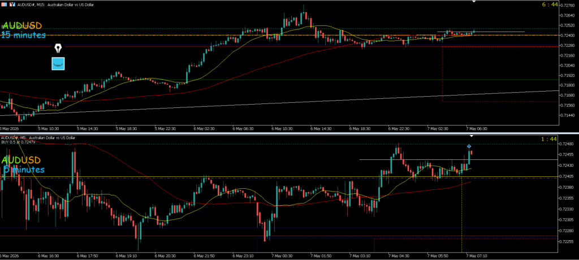Click the '7 May 04:30' time axis label

[397, 255]
